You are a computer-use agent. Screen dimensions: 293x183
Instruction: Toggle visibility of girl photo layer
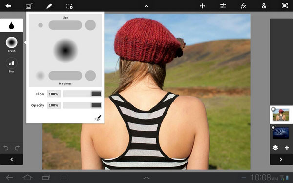(273, 109)
